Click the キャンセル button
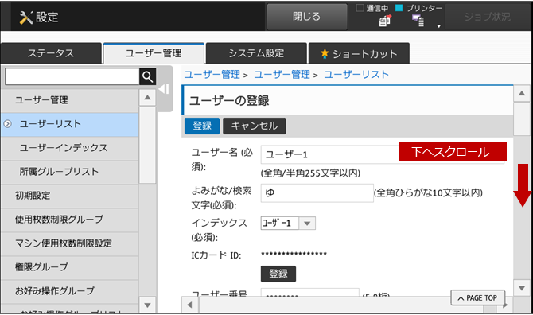Image resolution: width=533 pixels, height=315 pixels. point(255,126)
